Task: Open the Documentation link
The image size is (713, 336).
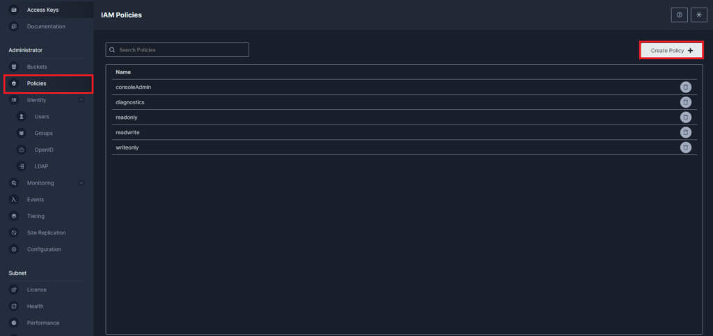Action: 47,26
